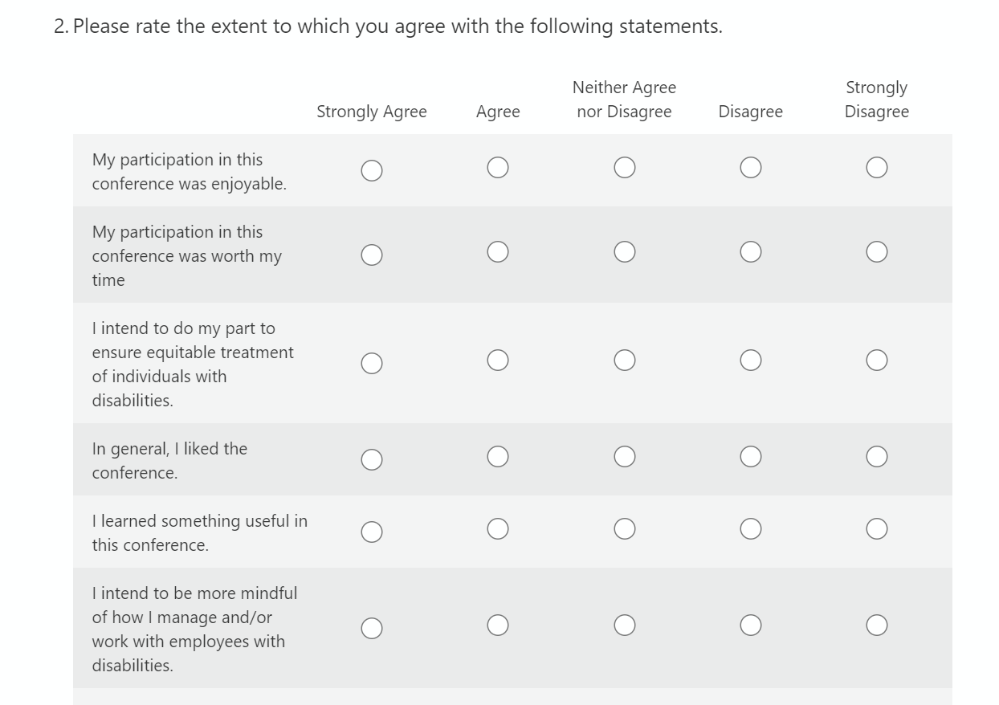
Task: Mark Strongly Disagree for conference was enjoyable
Action: [877, 167]
